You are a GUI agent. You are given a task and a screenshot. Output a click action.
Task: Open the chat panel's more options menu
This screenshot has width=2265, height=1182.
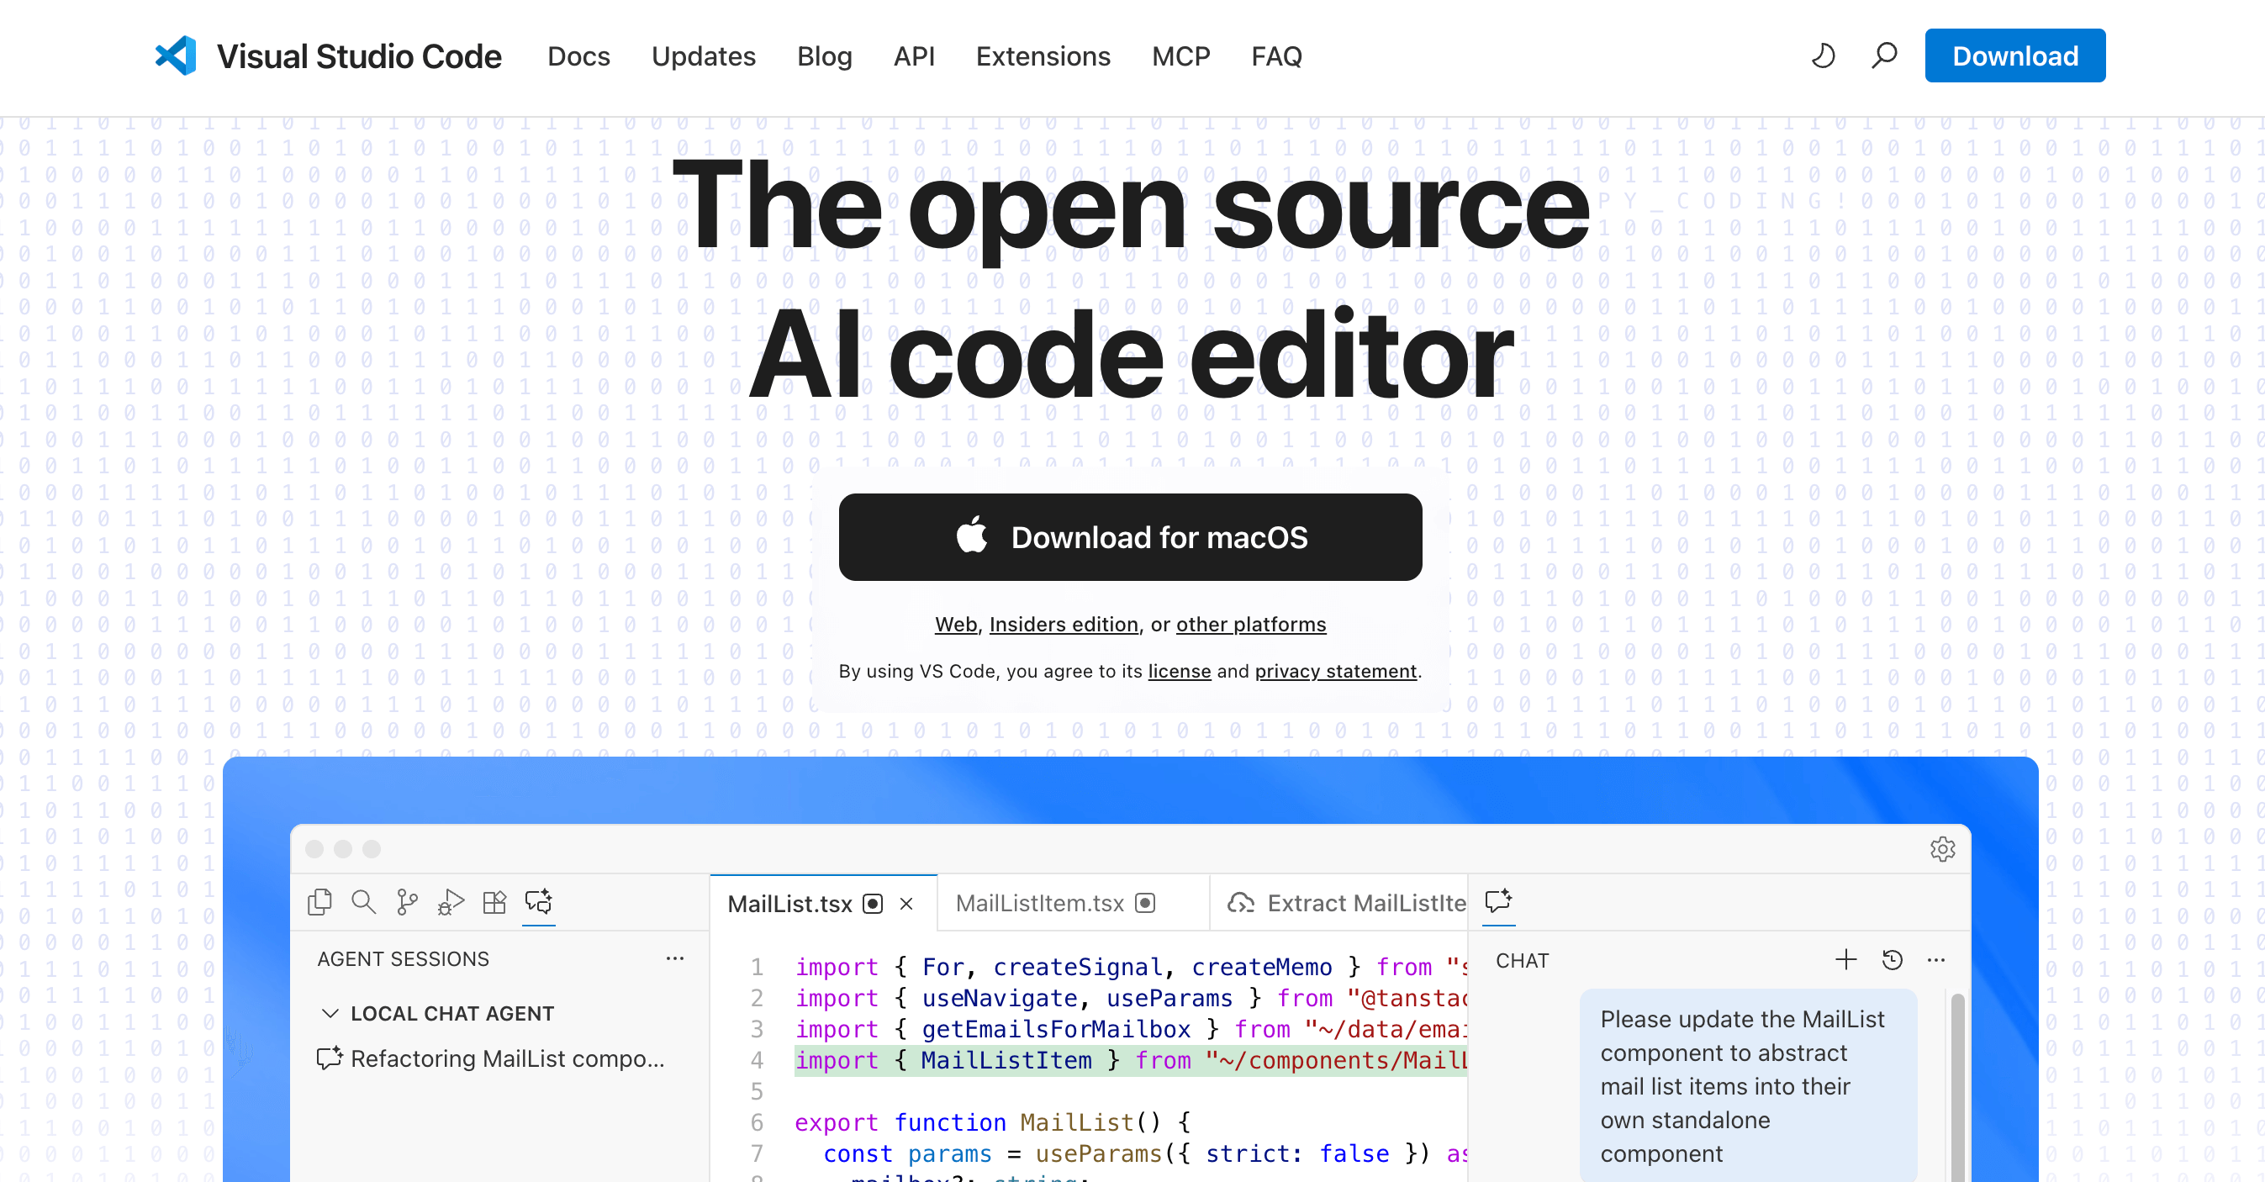[x=1937, y=959]
